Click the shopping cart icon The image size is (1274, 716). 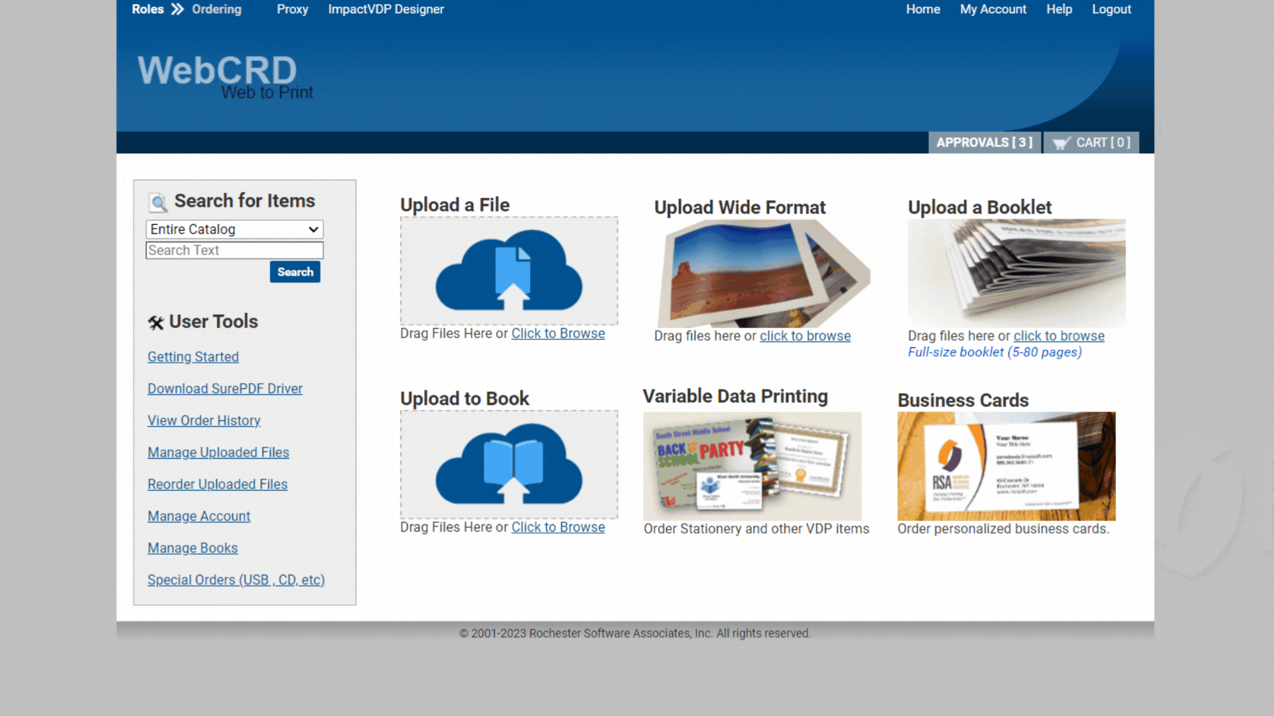pos(1061,143)
